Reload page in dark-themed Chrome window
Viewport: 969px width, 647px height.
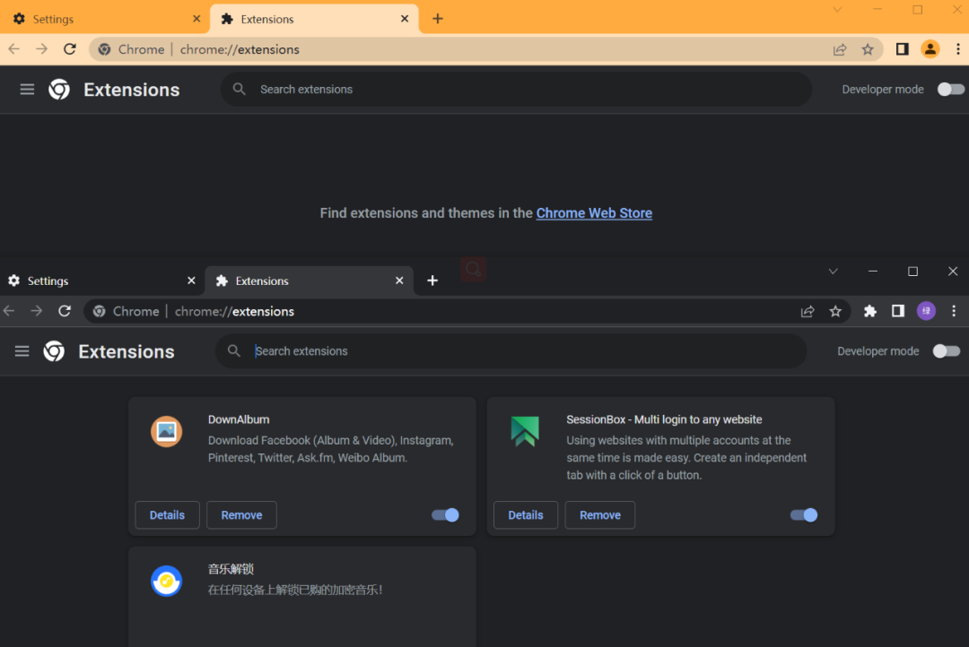tap(65, 311)
